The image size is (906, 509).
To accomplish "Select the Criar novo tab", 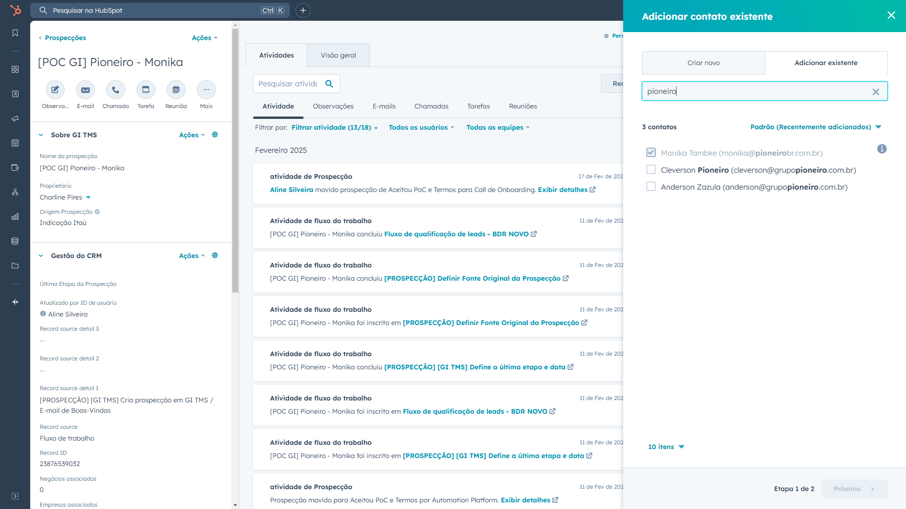I will tap(703, 63).
